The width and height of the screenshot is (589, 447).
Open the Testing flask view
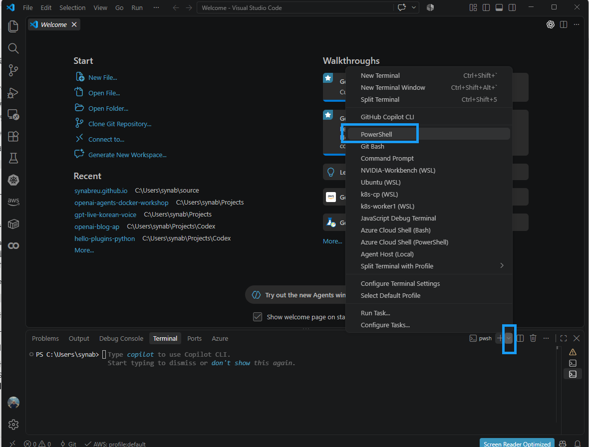pos(13,158)
